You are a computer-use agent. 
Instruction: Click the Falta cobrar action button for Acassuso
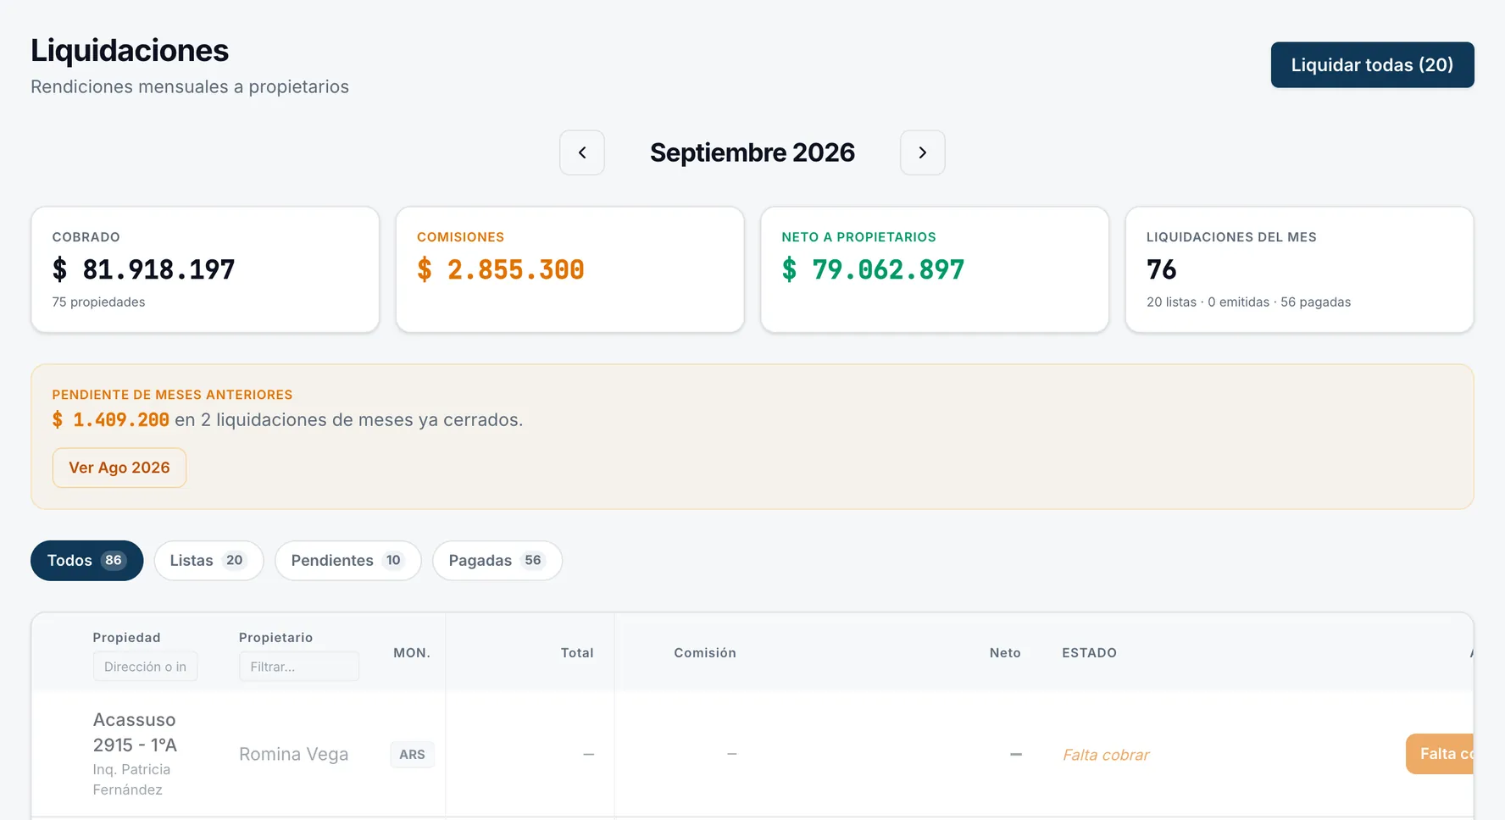[1440, 754]
